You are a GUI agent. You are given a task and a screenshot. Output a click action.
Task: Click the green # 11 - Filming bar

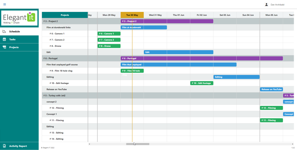click(x=271, y=120)
